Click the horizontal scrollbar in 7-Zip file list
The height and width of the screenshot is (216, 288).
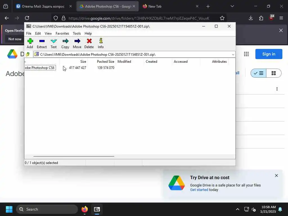74,156
